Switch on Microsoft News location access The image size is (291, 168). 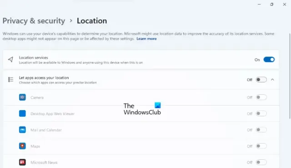[261, 162]
